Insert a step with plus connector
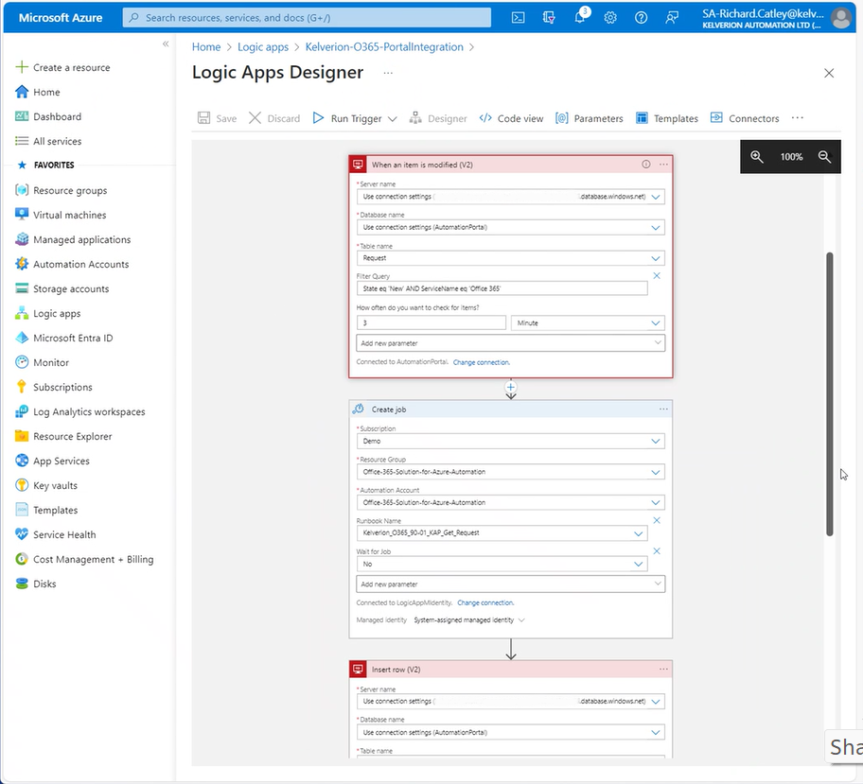 pyautogui.click(x=511, y=387)
